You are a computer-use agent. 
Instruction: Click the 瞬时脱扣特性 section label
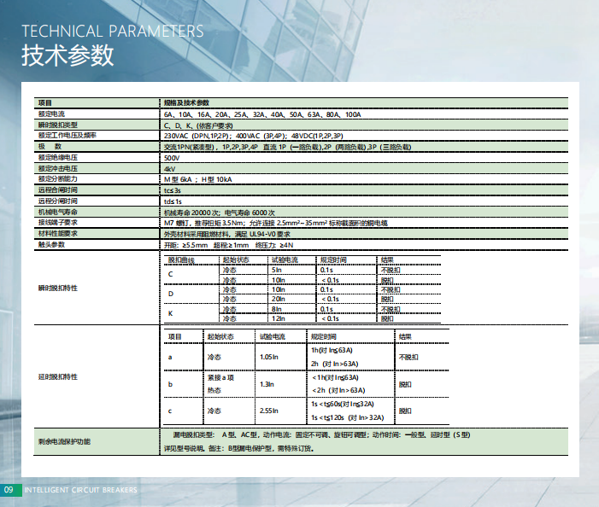tap(57, 288)
